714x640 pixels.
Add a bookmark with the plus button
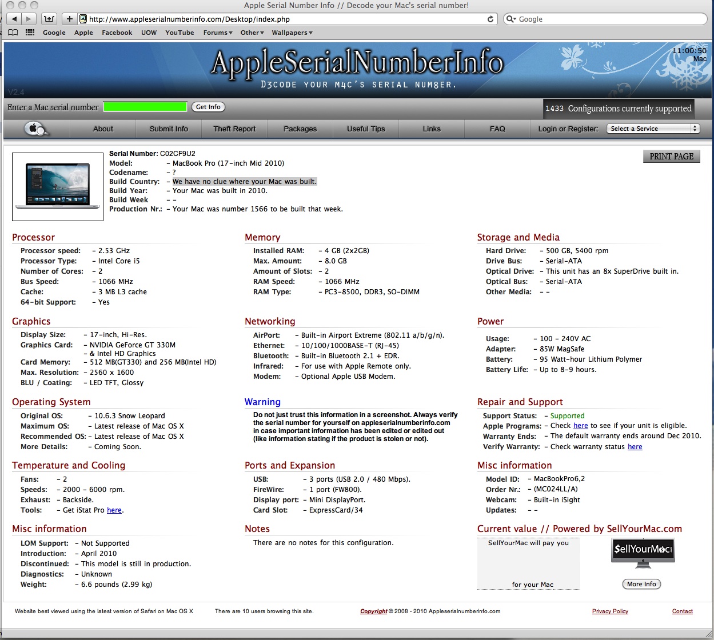(69, 19)
